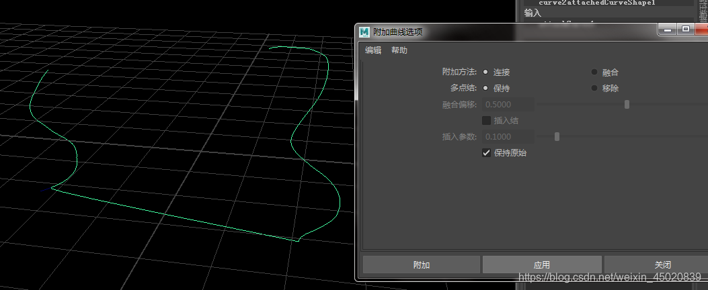Click the 附加 button
This screenshot has width=708, height=290.
pos(422,264)
